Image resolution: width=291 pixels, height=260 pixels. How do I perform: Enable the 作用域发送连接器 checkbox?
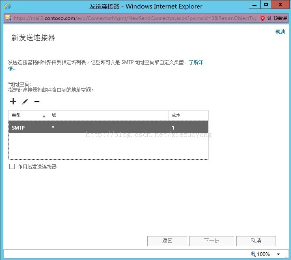12,167
